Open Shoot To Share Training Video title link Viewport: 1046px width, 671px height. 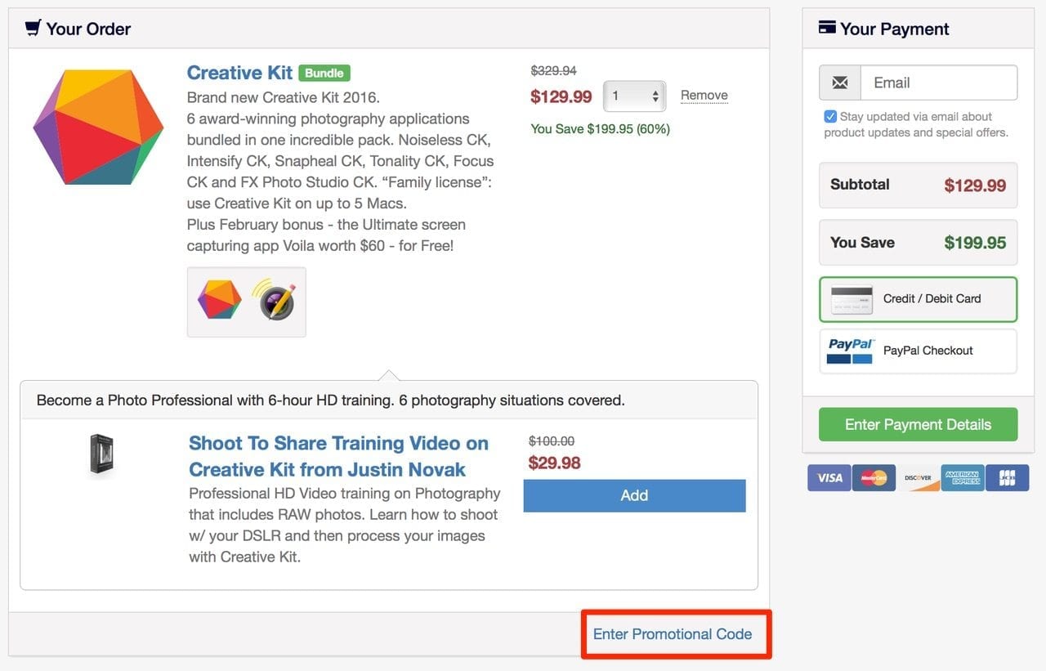point(338,456)
